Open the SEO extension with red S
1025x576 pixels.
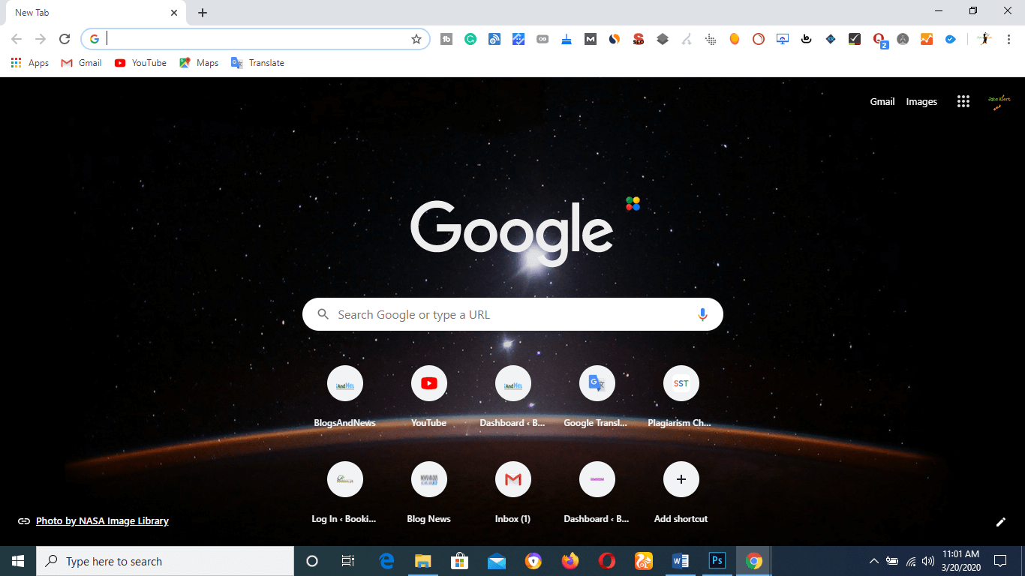[x=639, y=39]
